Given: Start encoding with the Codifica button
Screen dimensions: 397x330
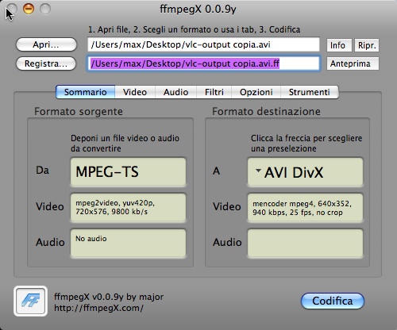Looking at the screenshot, I should pyautogui.click(x=333, y=301).
